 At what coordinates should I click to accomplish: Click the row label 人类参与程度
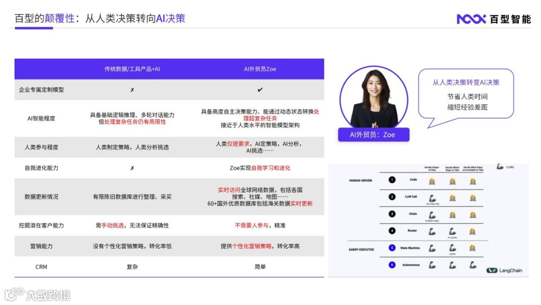click(x=42, y=147)
